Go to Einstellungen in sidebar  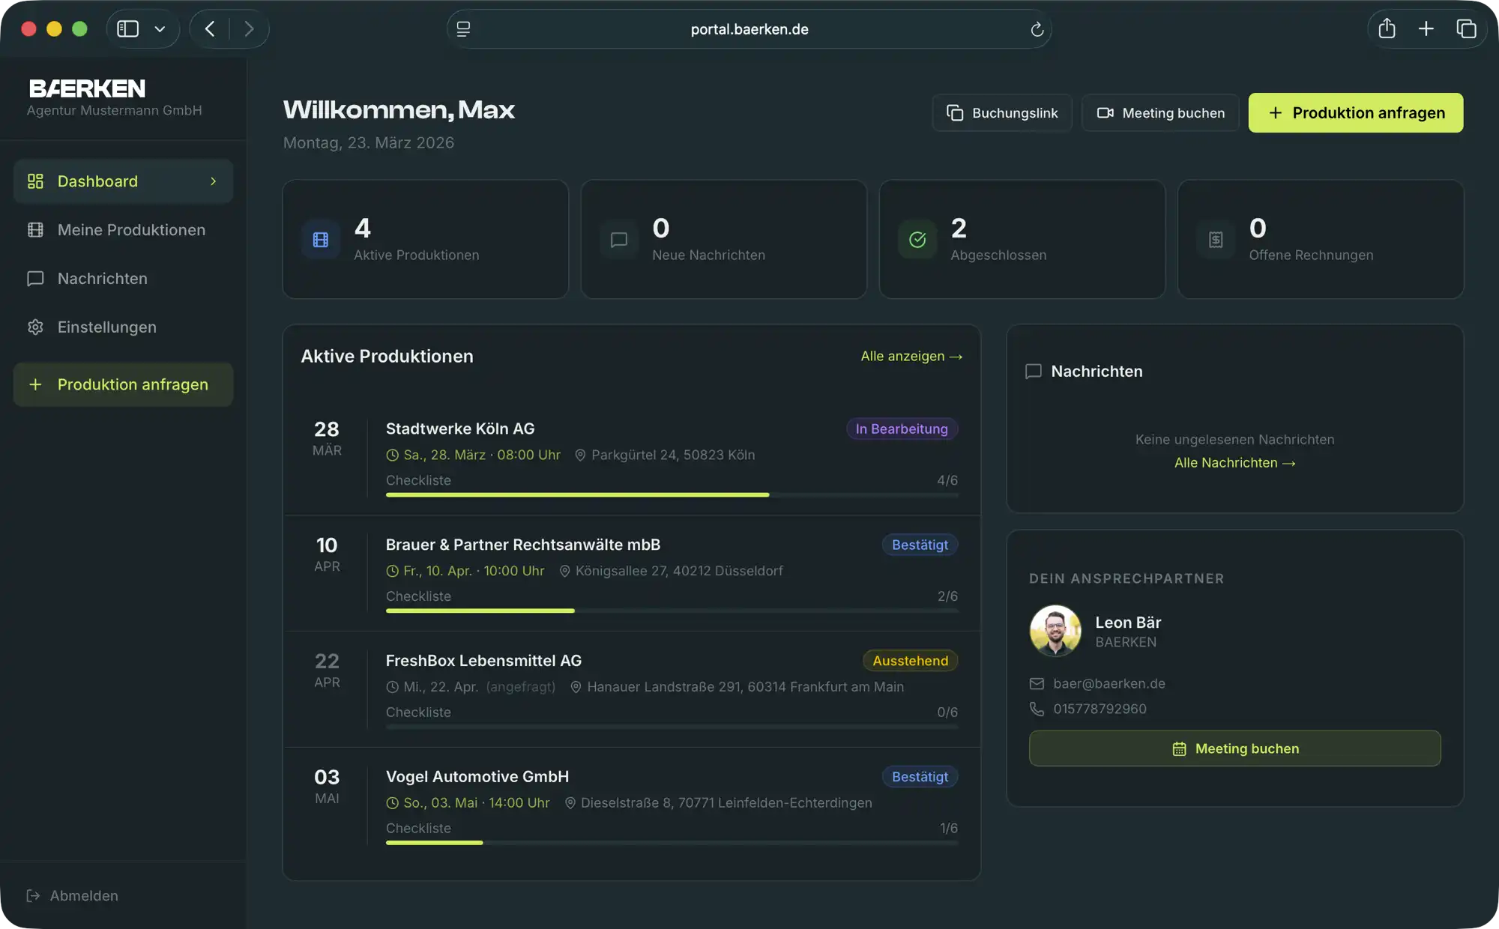pyautogui.click(x=106, y=327)
